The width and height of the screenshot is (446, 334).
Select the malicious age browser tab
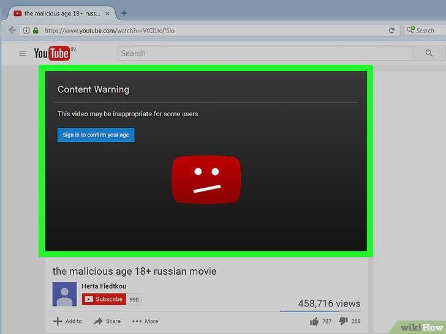[x=61, y=13]
